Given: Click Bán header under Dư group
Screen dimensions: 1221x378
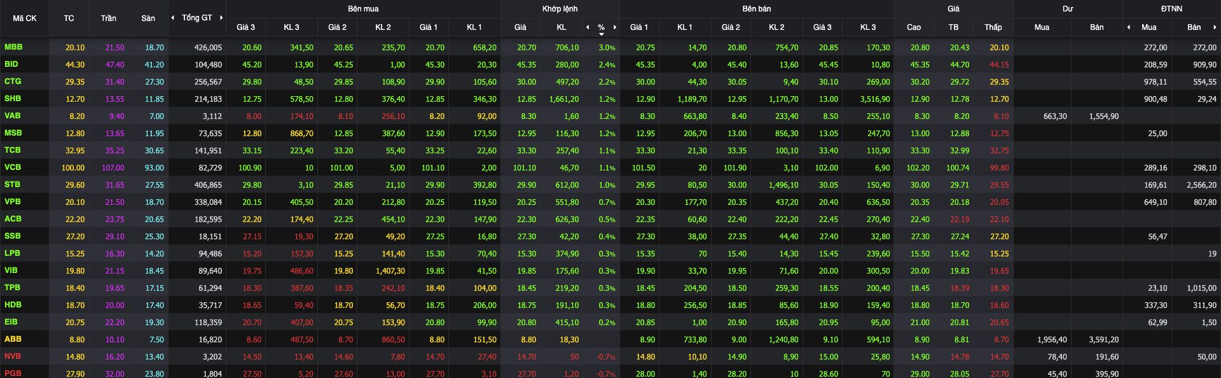Looking at the screenshot, I should tap(1097, 27).
